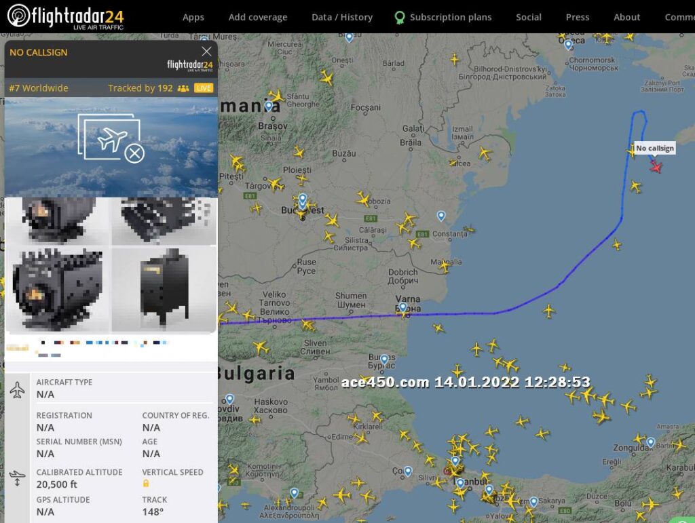Click the aircraft type plane icon in sidebar
Viewport: 695px width, 523px height.
click(x=18, y=390)
